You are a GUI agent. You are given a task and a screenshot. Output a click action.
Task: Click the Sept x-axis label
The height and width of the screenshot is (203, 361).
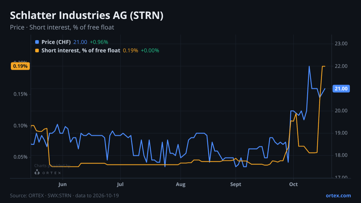pos(236,184)
